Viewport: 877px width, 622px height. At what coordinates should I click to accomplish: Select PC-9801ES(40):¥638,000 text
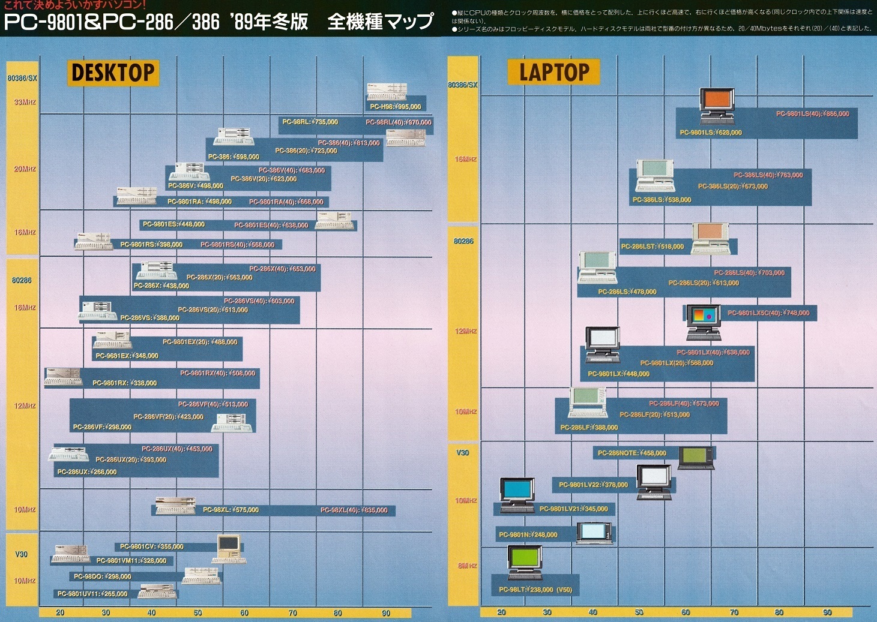click(x=271, y=226)
